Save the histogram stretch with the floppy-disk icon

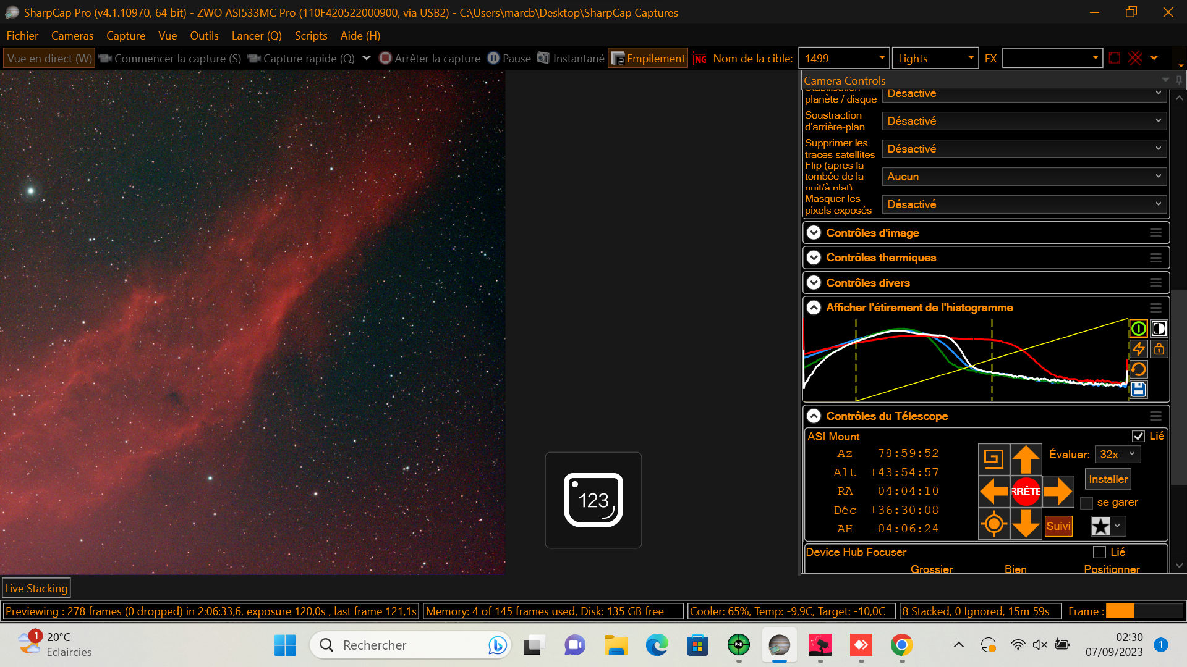[x=1138, y=389]
